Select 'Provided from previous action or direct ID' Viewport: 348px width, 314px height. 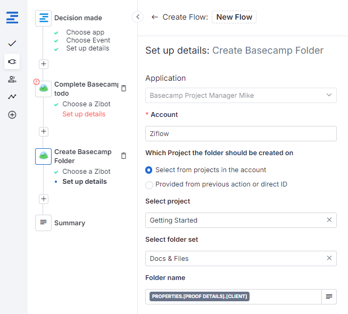149,185
